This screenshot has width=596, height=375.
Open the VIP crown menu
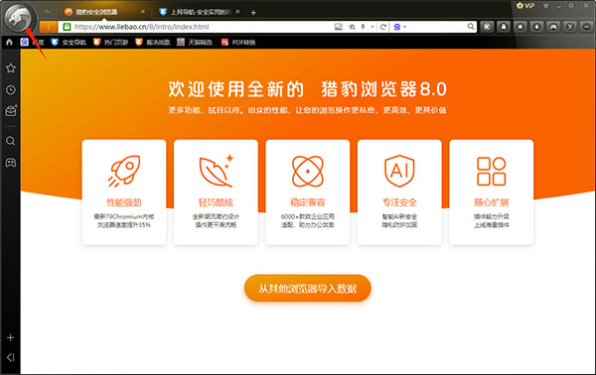coord(525,5)
